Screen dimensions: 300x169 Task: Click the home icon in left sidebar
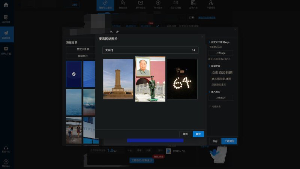(6, 4)
